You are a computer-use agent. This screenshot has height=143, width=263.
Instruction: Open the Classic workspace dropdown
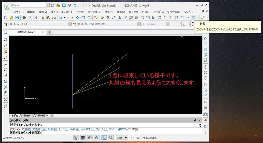48,5
